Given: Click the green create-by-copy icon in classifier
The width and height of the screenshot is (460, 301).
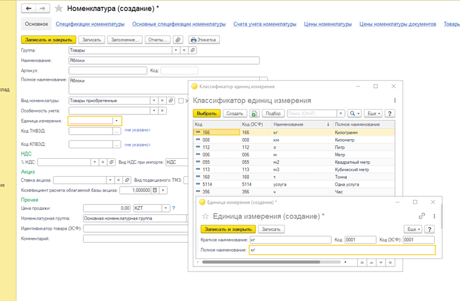Looking at the screenshot, I should [x=254, y=114].
